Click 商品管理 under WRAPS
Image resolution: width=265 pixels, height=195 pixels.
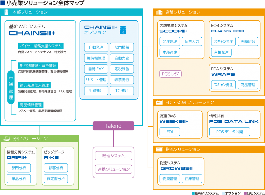[248, 85]
